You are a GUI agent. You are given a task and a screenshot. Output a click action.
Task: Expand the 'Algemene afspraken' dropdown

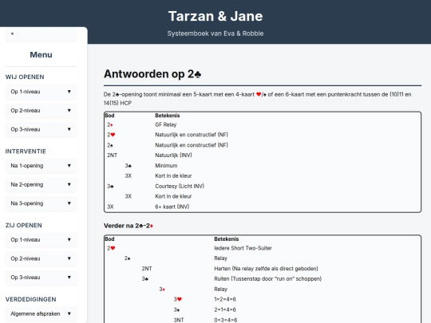pos(41,313)
